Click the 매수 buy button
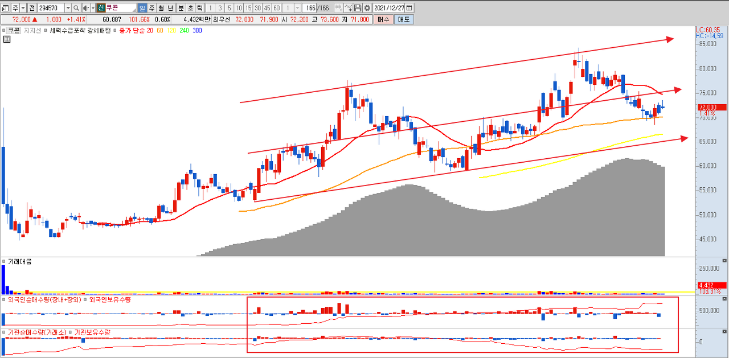 click(x=383, y=19)
